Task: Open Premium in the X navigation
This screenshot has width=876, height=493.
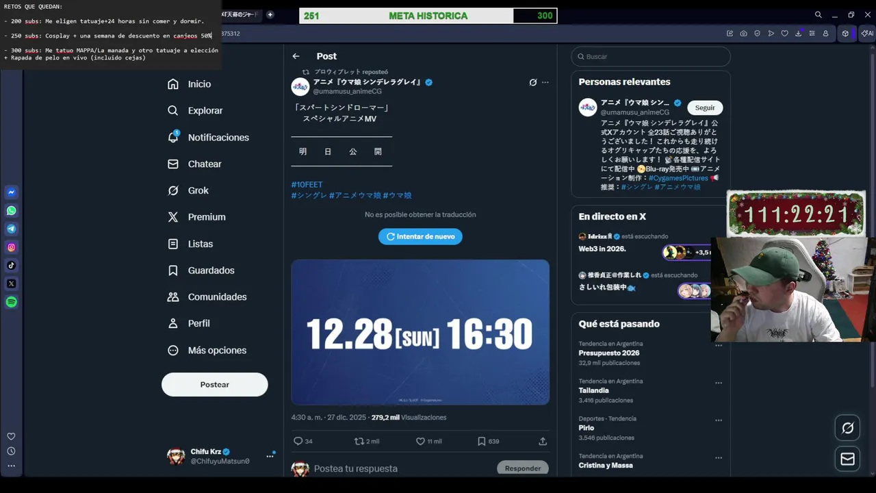Action: click(x=196, y=217)
